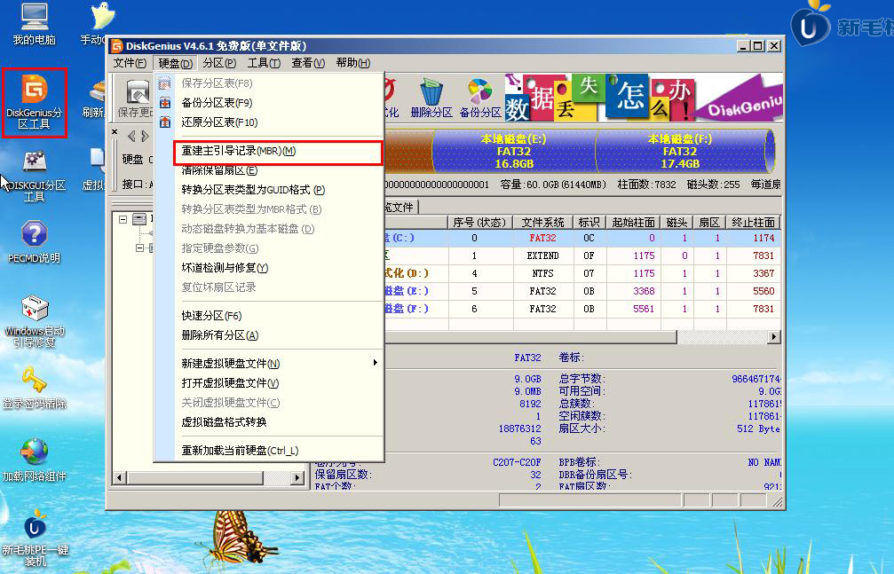Open 硬盘(D) menu

click(x=175, y=63)
